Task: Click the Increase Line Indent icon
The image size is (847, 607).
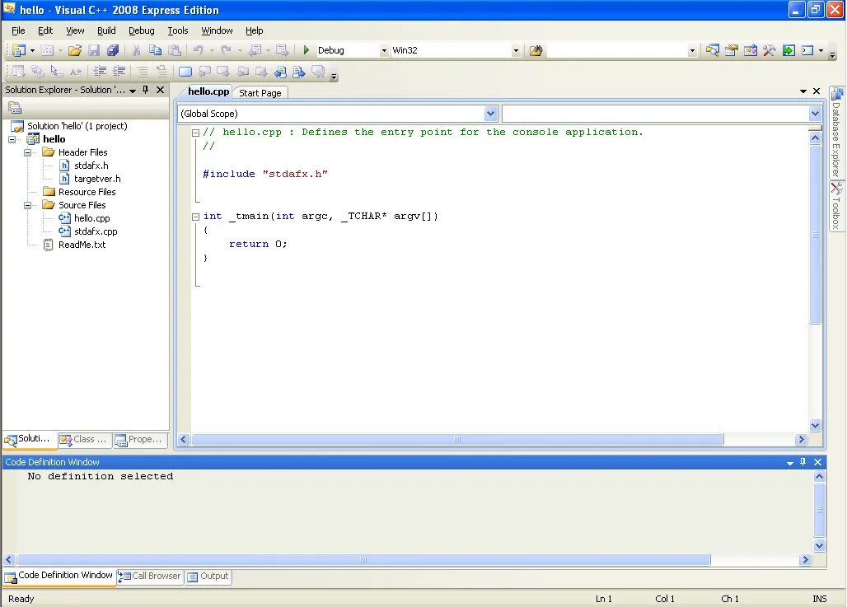Action: coord(119,71)
